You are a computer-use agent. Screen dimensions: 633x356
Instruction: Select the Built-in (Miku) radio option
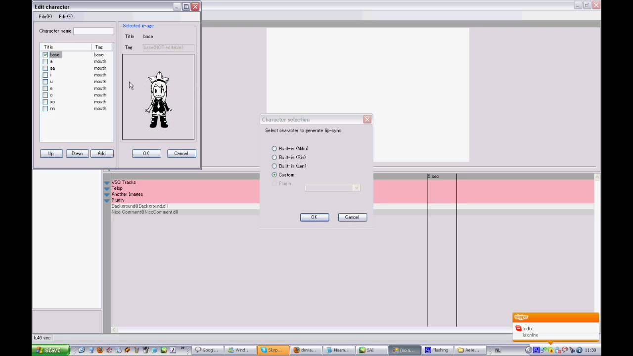[x=274, y=148]
